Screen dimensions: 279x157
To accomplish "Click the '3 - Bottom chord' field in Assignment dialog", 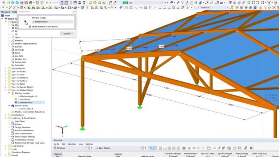I will pyautogui.click(x=52, y=22).
